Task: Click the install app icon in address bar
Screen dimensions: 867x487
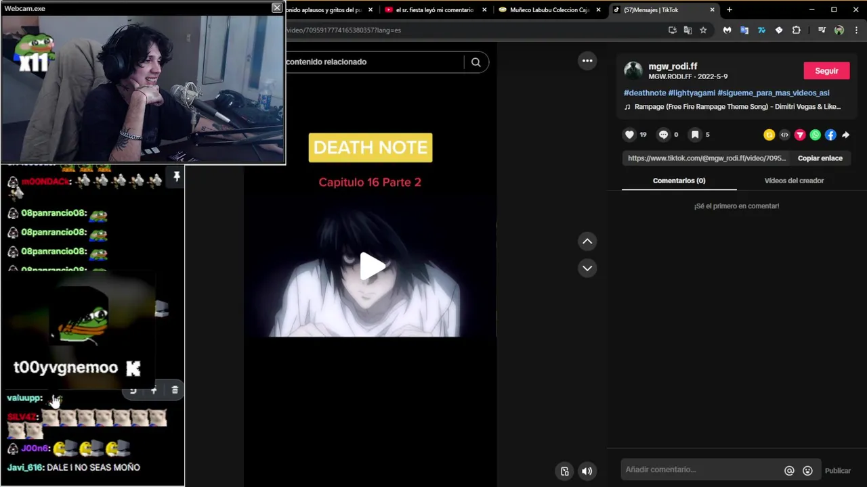Action: click(x=672, y=30)
